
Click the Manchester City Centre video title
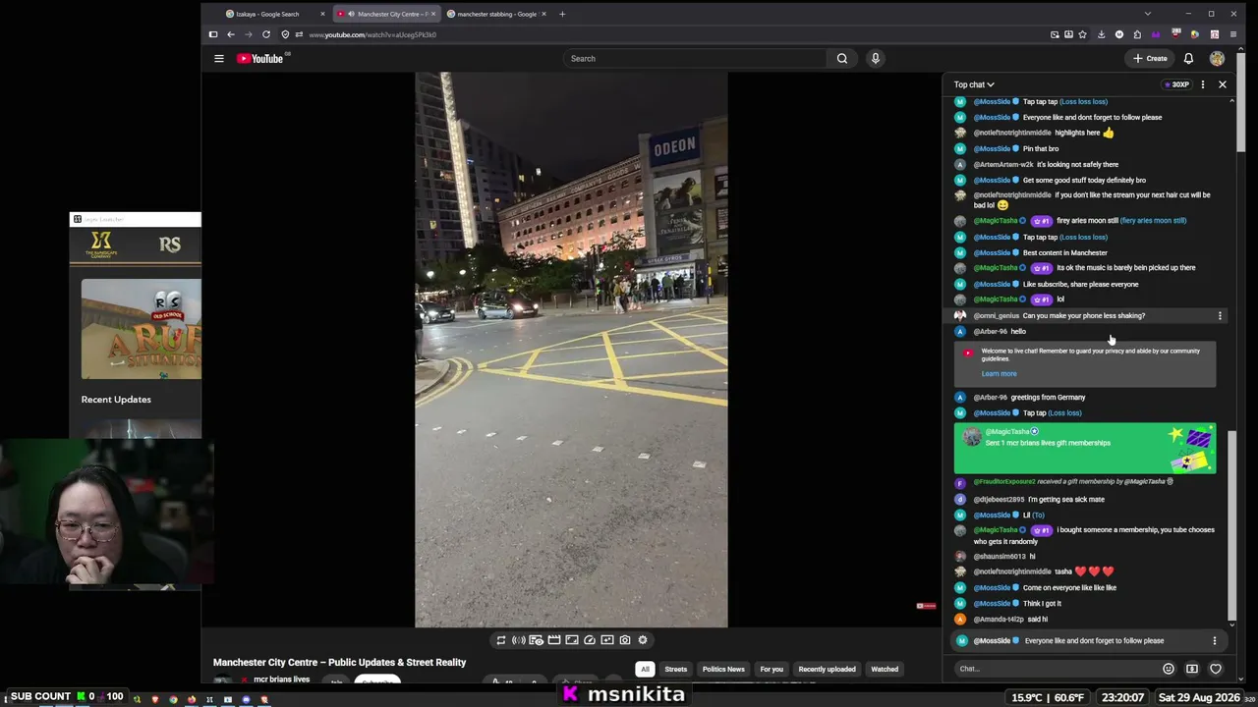coord(339,663)
